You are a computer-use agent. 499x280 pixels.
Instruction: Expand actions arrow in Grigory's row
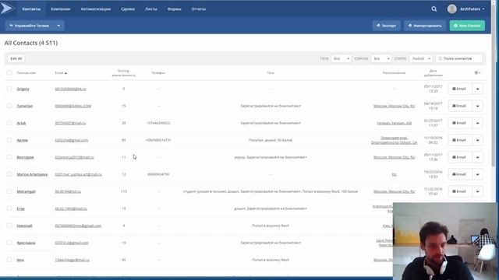coord(477,89)
